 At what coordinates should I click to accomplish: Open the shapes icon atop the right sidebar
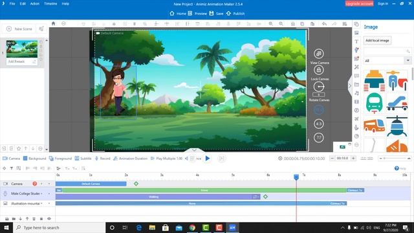[356, 24]
